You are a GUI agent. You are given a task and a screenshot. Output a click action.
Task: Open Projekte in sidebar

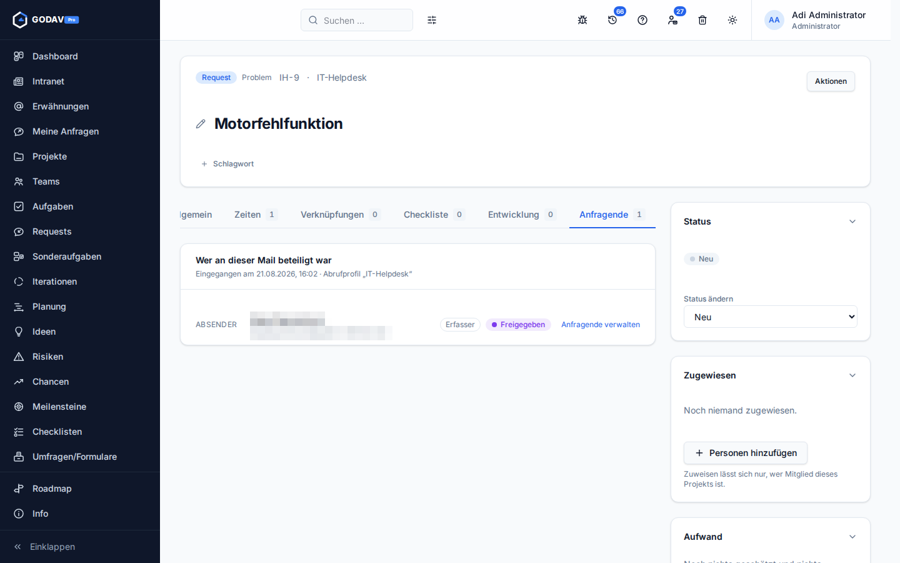point(80,156)
